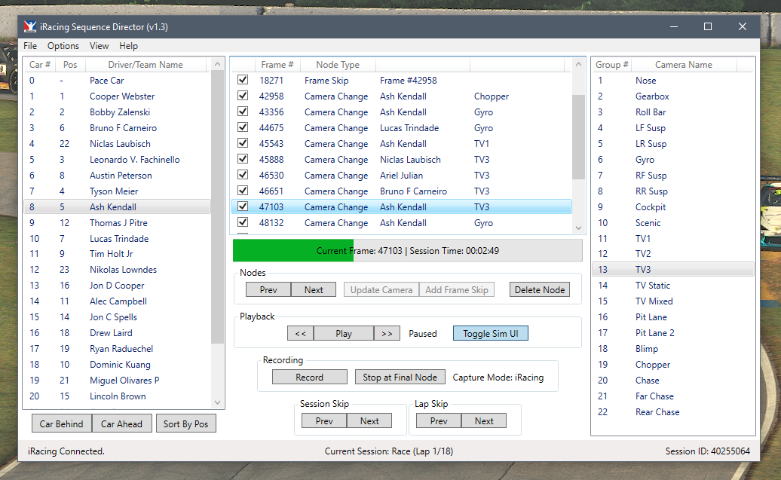Click driver list scroll up arrow
The height and width of the screenshot is (480, 781).
click(217, 64)
